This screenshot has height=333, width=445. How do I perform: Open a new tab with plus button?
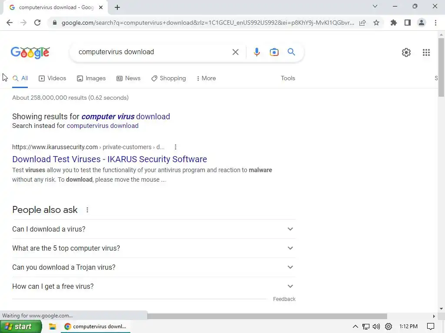117,7
